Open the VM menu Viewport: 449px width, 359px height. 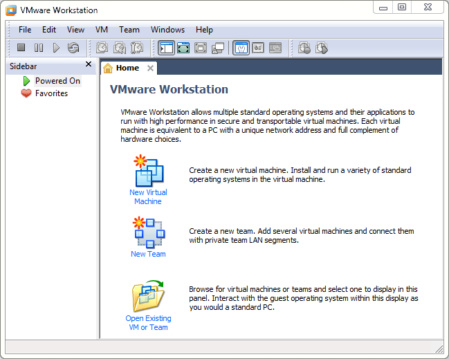[x=102, y=30]
